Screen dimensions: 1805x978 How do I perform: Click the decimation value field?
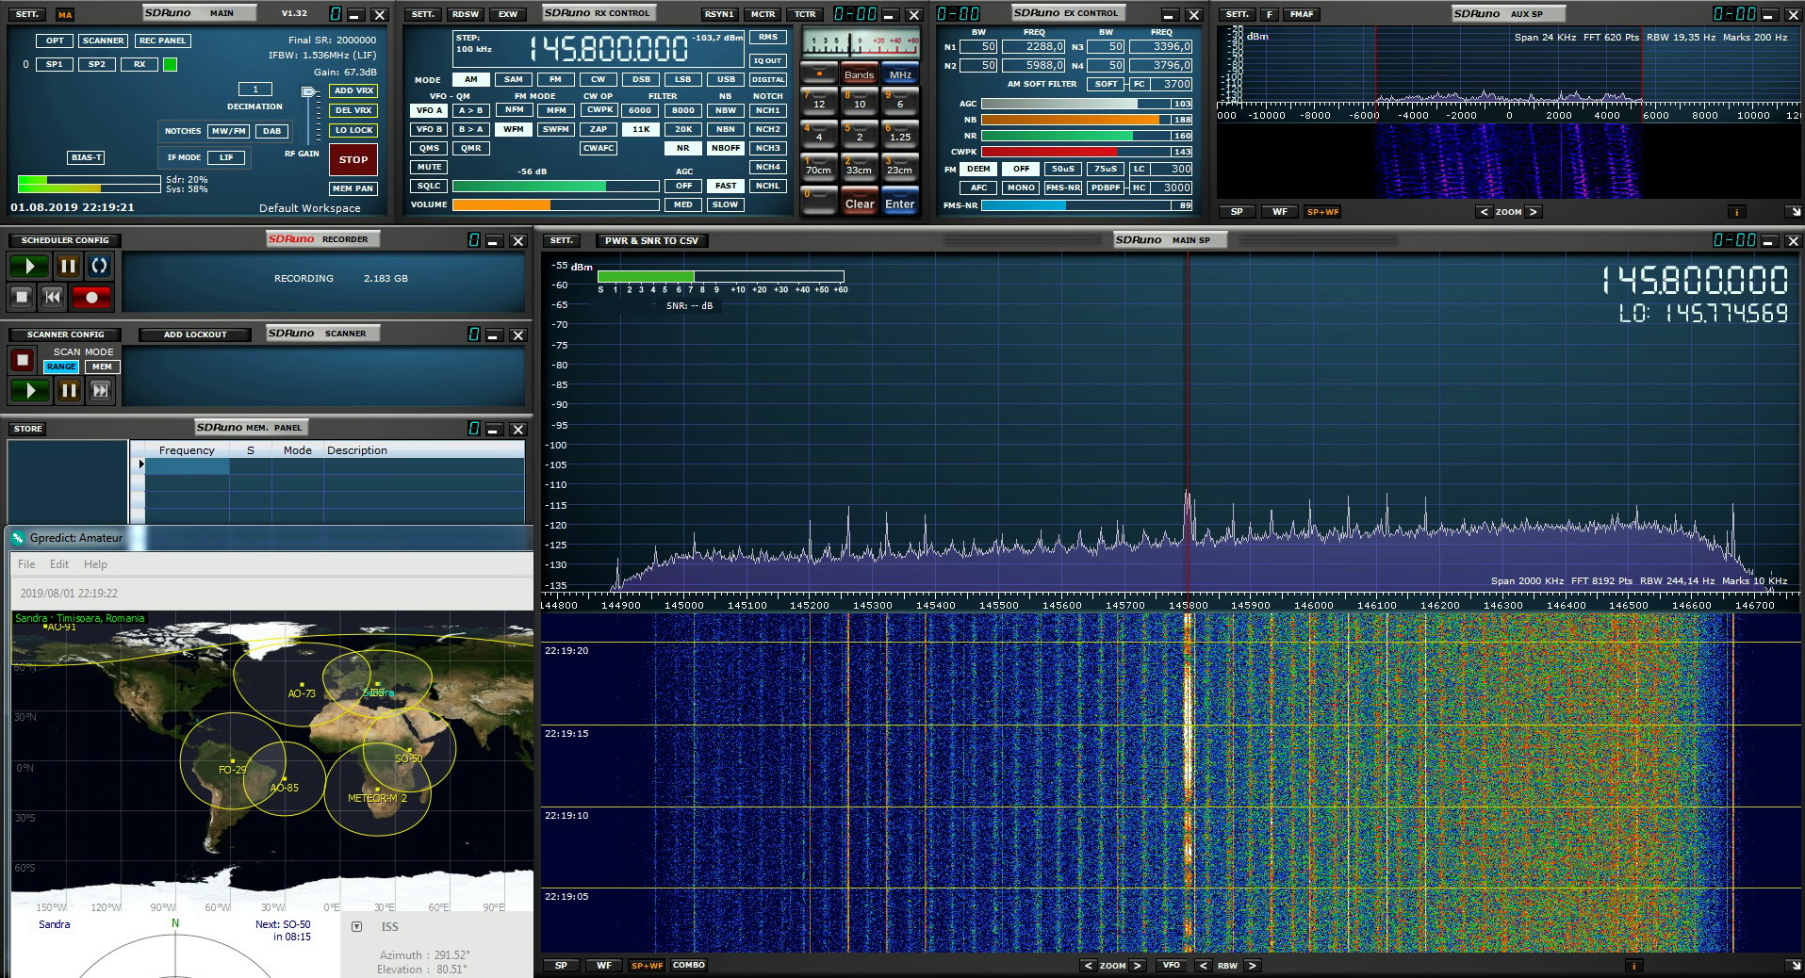[254, 90]
